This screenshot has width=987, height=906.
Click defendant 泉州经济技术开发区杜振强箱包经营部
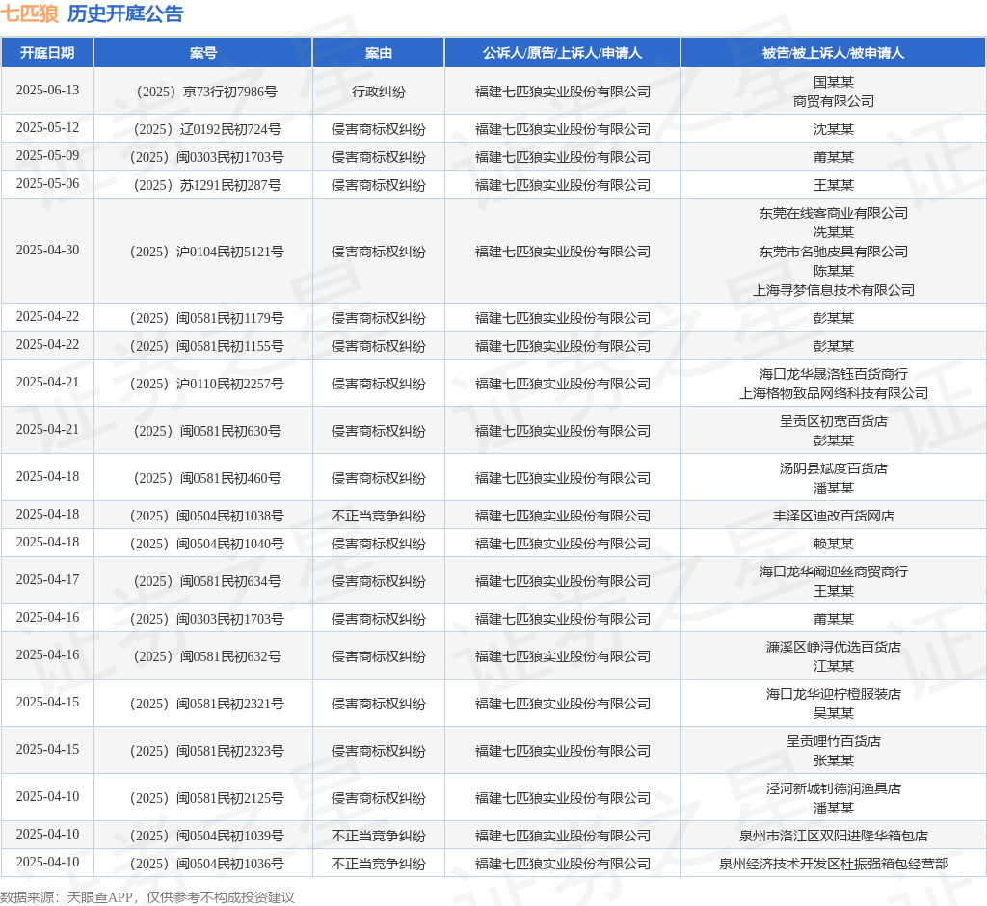(834, 864)
